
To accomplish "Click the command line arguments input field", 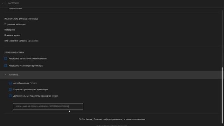I will pyautogui.click(x=48, y=106).
